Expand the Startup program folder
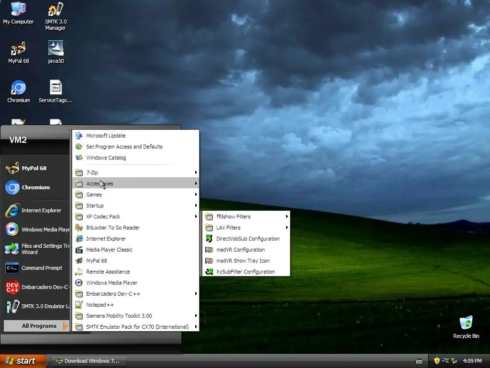Image resolution: width=490 pixels, height=368 pixels. 135,206
